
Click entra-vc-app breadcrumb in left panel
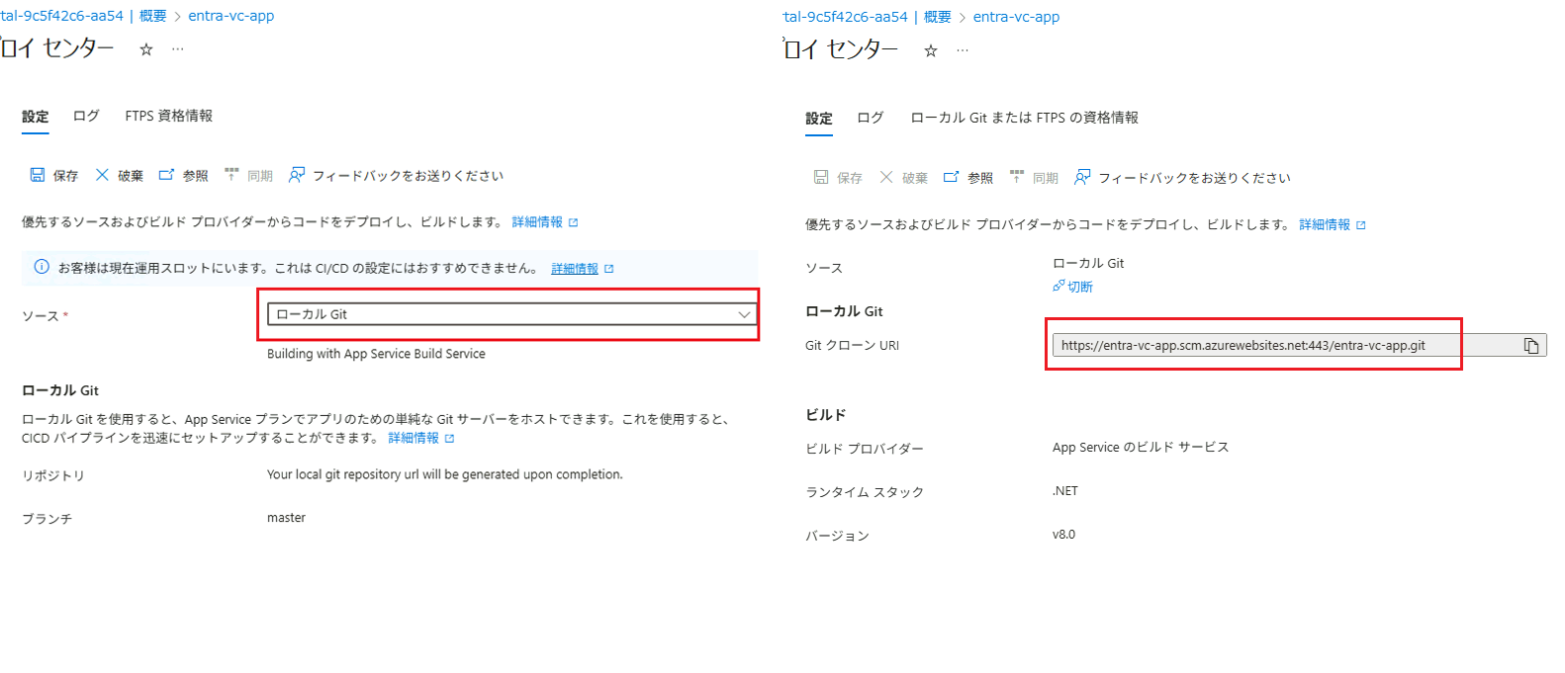230,16
